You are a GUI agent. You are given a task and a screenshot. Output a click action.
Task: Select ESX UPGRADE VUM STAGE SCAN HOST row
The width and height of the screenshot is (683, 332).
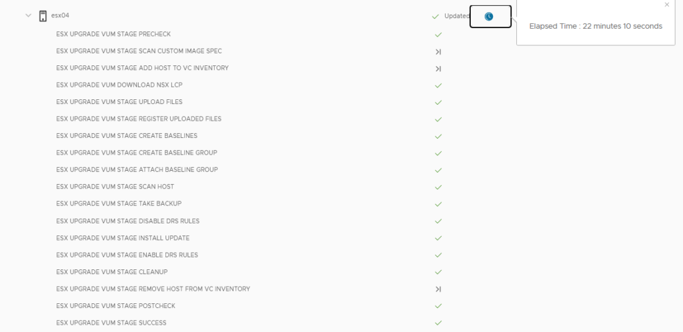(115, 187)
